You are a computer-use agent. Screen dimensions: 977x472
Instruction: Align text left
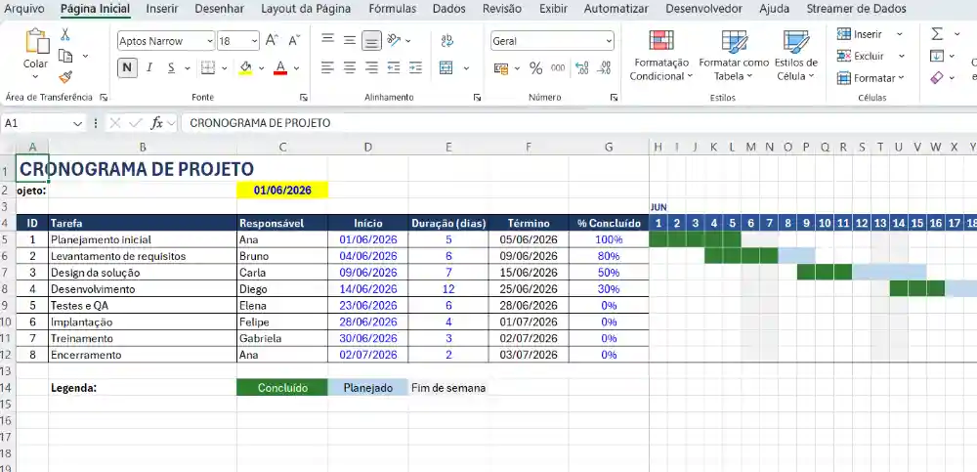pyautogui.click(x=327, y=68)
